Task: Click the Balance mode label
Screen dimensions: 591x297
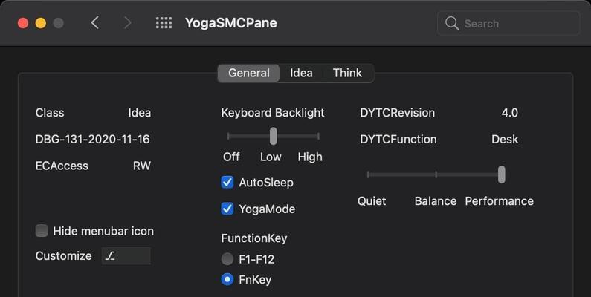Action: [436, 201]
